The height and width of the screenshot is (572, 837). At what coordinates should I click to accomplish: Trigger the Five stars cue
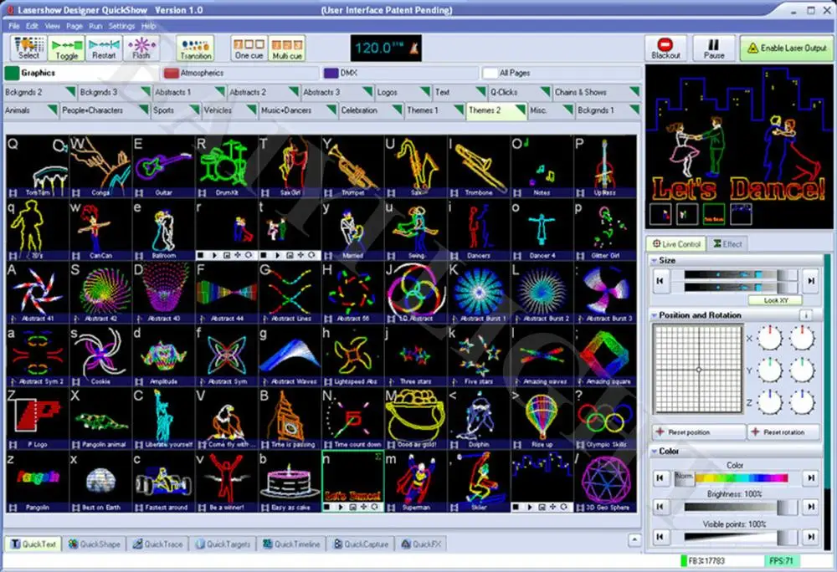point(478,355)
